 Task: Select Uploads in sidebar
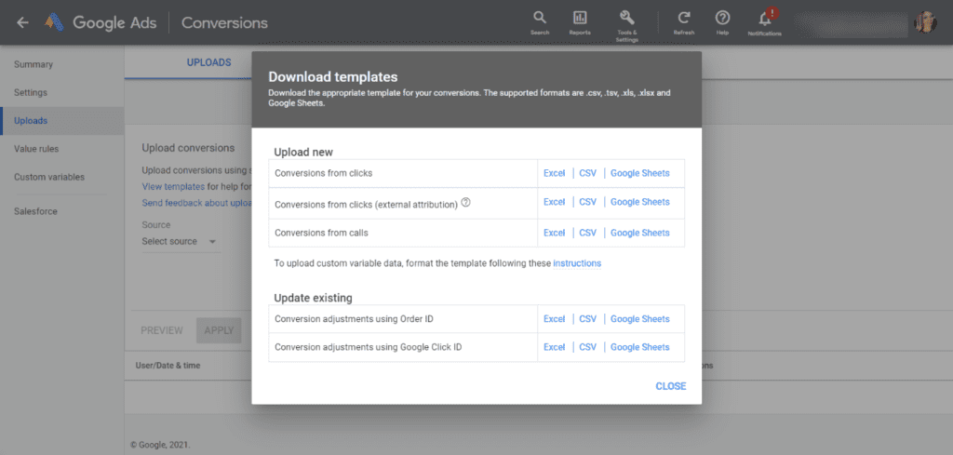point(31,121)
